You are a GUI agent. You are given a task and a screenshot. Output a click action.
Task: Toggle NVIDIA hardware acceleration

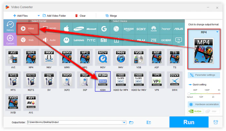[196, 112]
